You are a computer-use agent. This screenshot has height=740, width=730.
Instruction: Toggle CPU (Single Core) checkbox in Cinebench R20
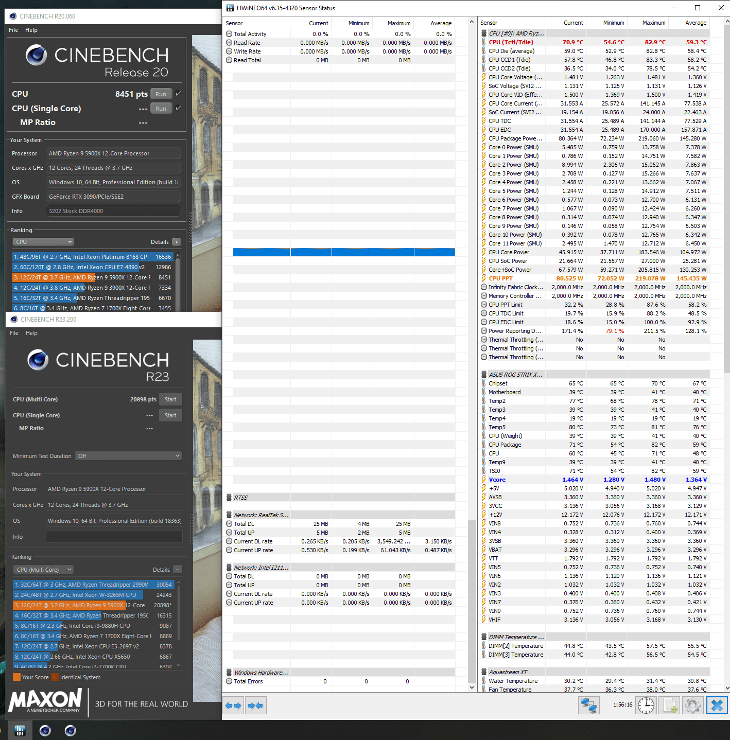click(x=178, y=108)
